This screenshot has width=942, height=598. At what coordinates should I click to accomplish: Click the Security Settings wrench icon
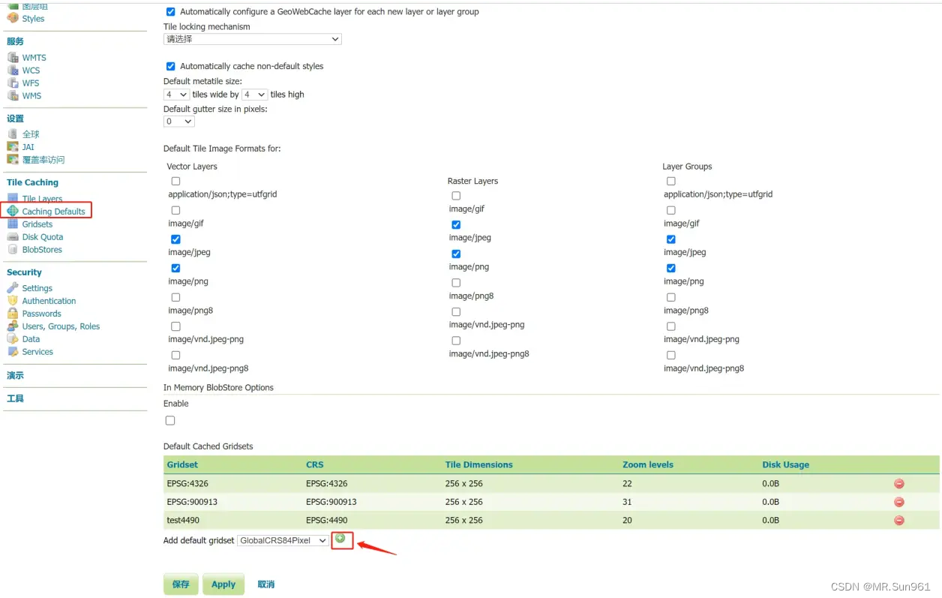click(13, 287)
